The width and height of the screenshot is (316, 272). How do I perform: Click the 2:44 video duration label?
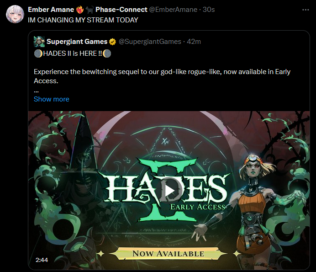pos(42,260)
